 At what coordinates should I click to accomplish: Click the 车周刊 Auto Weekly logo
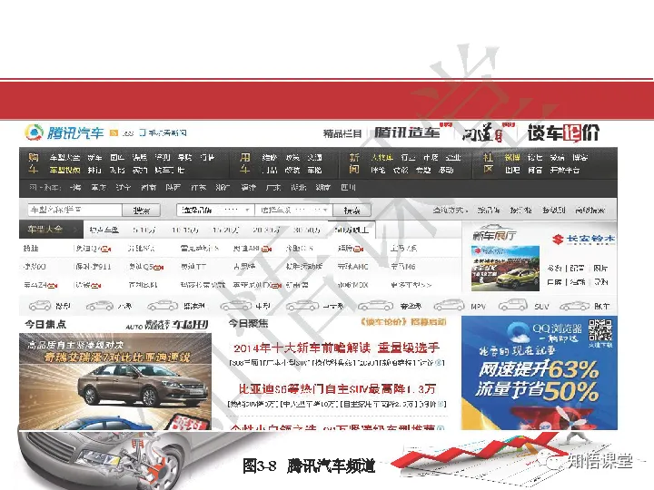coord(167,325)
